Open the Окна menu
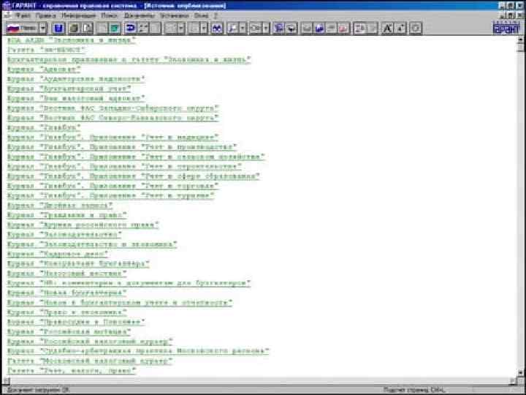This screenshot has width=526, height=395. (202, 15)
